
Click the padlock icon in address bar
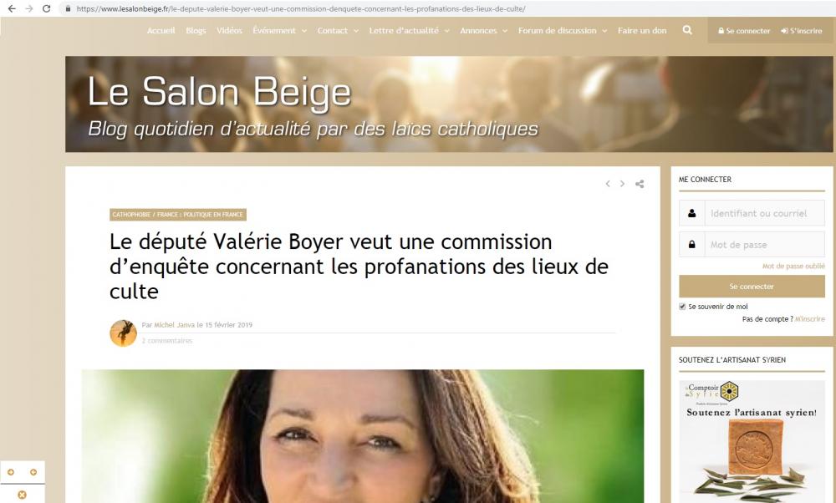click(68, 8)
